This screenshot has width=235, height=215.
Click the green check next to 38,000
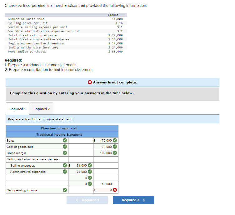tap(90, 172)
